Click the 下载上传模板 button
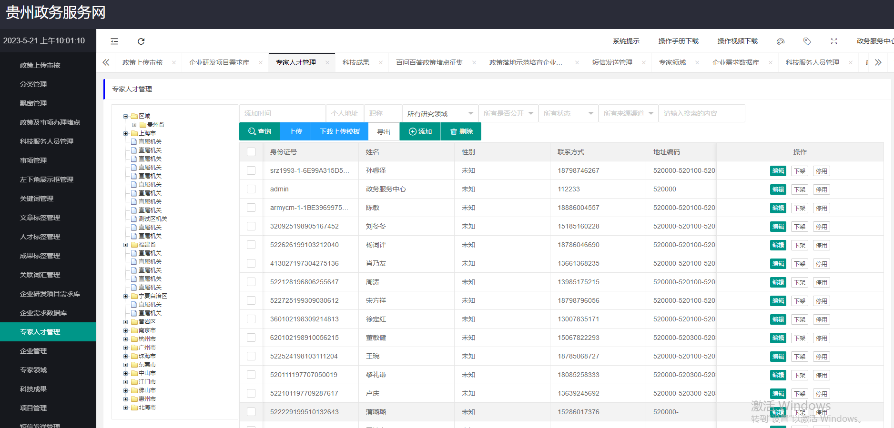This screenshot has height=428, width=894. click(x=340, y=131)
